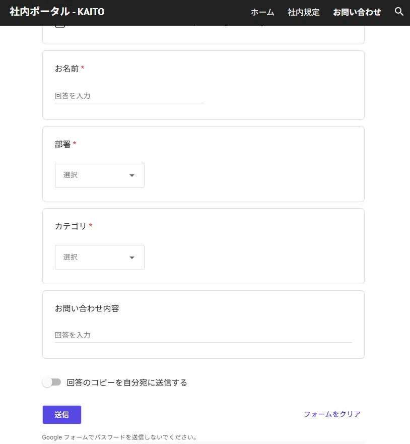Select the お問い合わせ navigation item

(357, 12)
